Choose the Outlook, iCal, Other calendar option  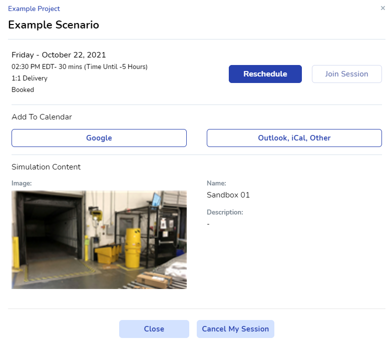[x=294, y=138]
